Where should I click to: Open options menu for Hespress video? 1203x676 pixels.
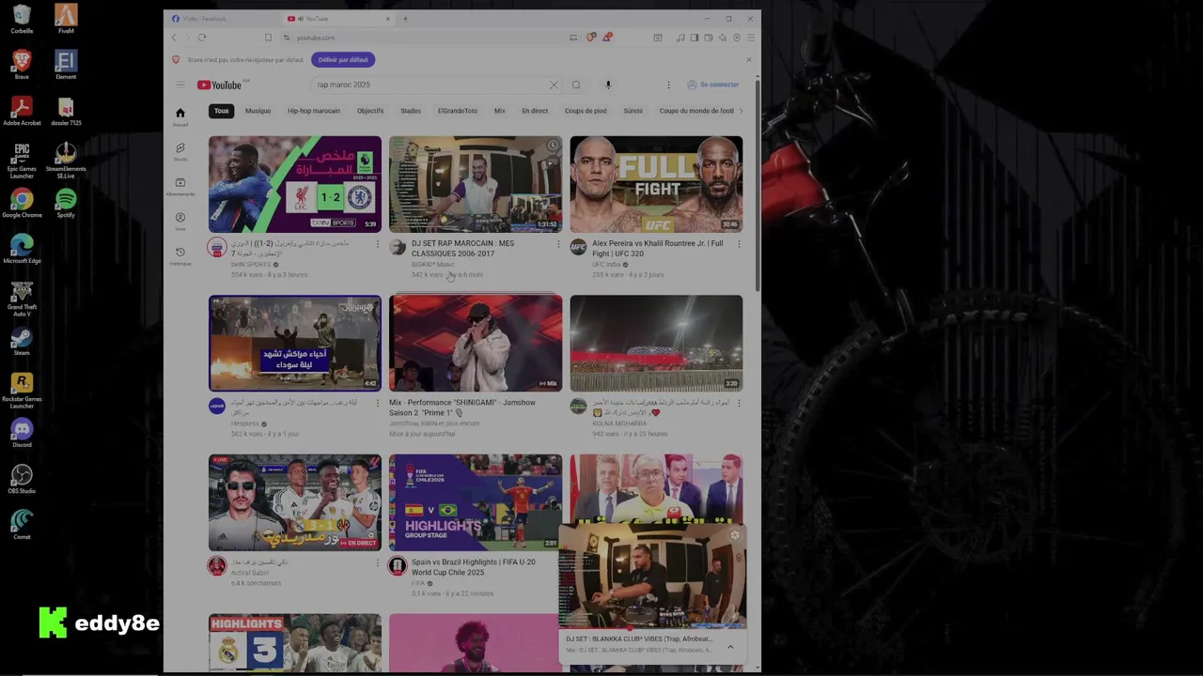pyautogui.click(x=378, y=404)
